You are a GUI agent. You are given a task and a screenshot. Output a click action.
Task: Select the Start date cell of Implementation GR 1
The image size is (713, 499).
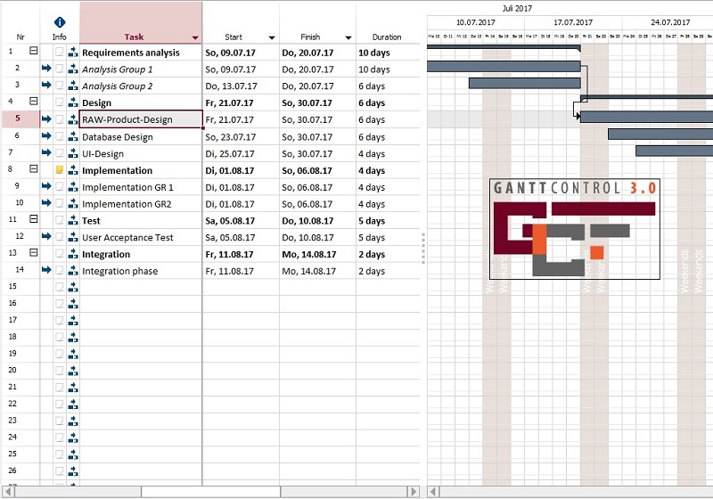241,187
